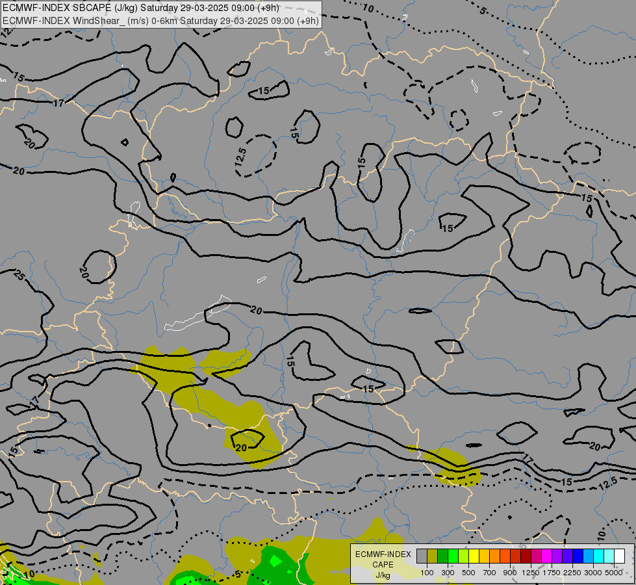Click the 'ECMWF-INDEX' heading in legend box

coord(383,554)
